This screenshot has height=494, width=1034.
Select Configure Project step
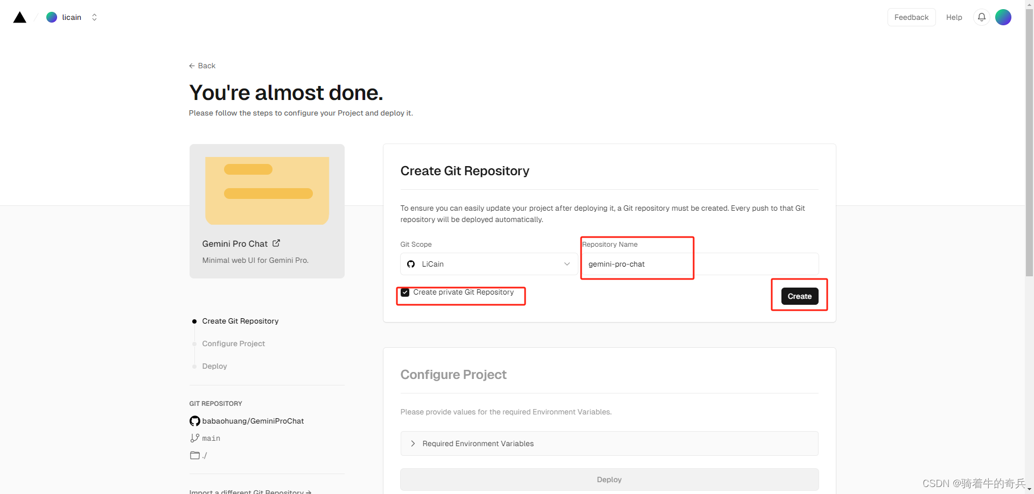click(233, 343)
